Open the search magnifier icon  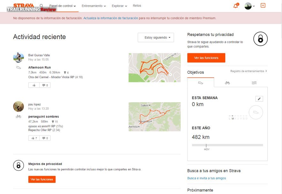tap(41, 6)
